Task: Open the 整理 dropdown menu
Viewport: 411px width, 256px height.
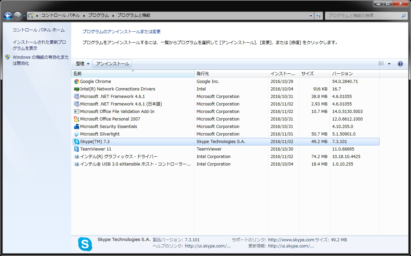Action: (83, 64)
